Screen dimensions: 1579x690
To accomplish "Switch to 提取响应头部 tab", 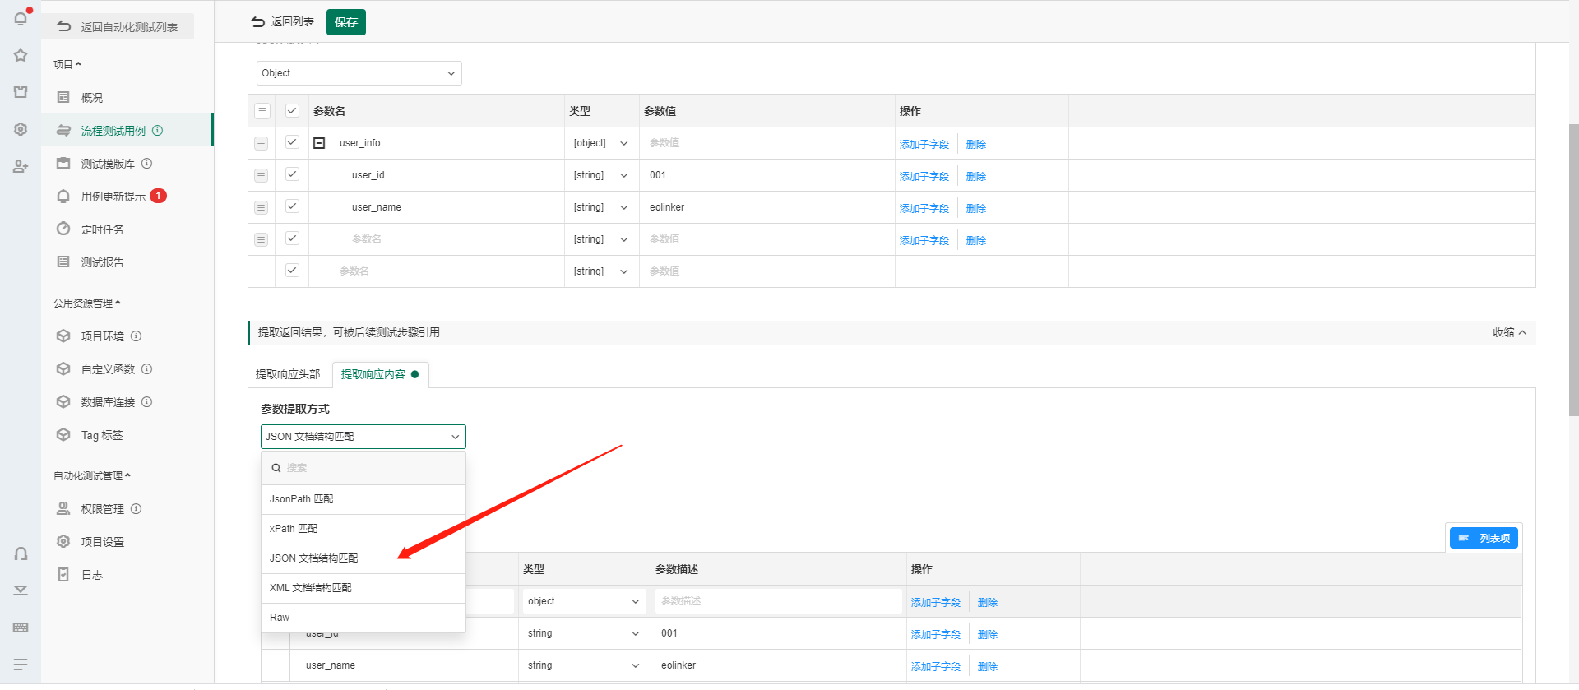I will [x=288, y=374].
